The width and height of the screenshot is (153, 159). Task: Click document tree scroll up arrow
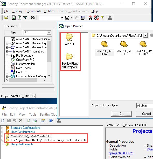49,39
